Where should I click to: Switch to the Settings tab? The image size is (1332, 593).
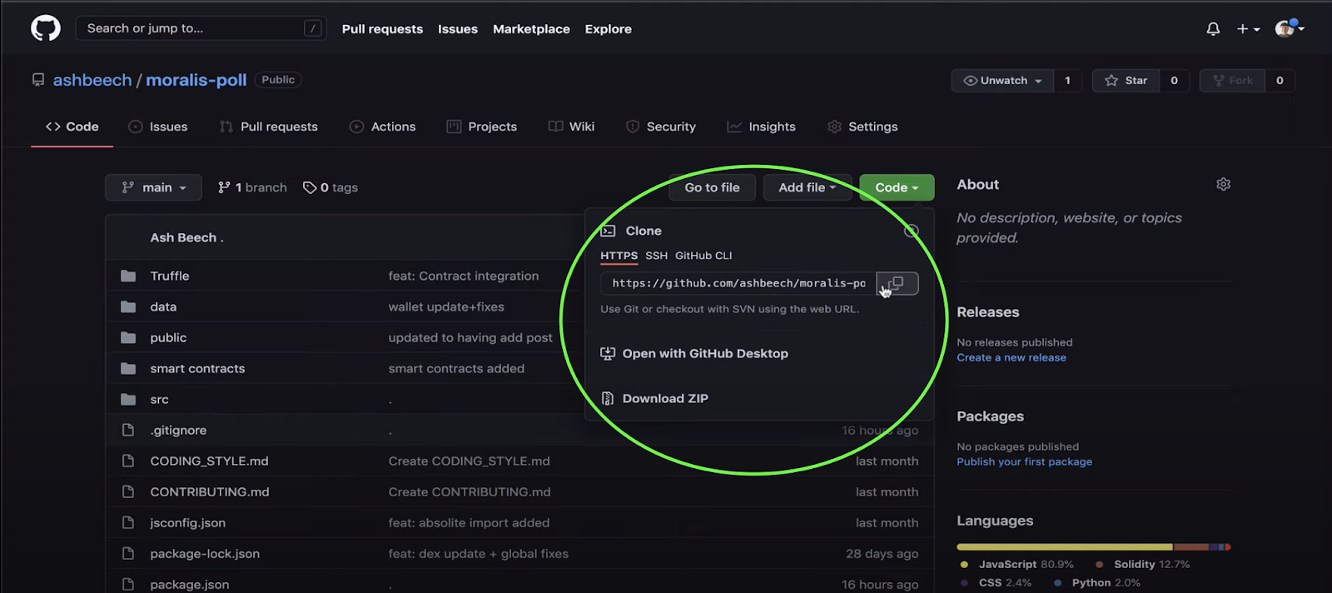pyautogui.click(x=863, y=127)
